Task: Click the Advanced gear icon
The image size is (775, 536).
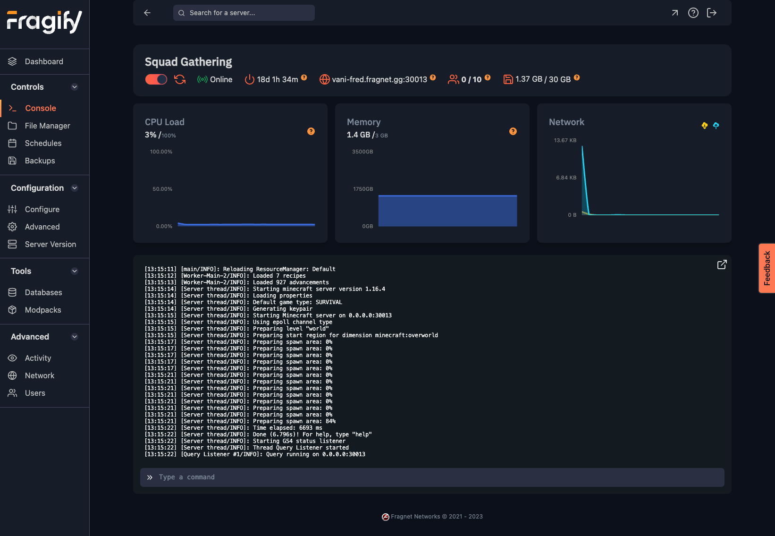Action: coord(12,227)
